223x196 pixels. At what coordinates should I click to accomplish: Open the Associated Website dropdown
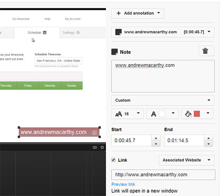pyautogui.click(x=187, y=160)
